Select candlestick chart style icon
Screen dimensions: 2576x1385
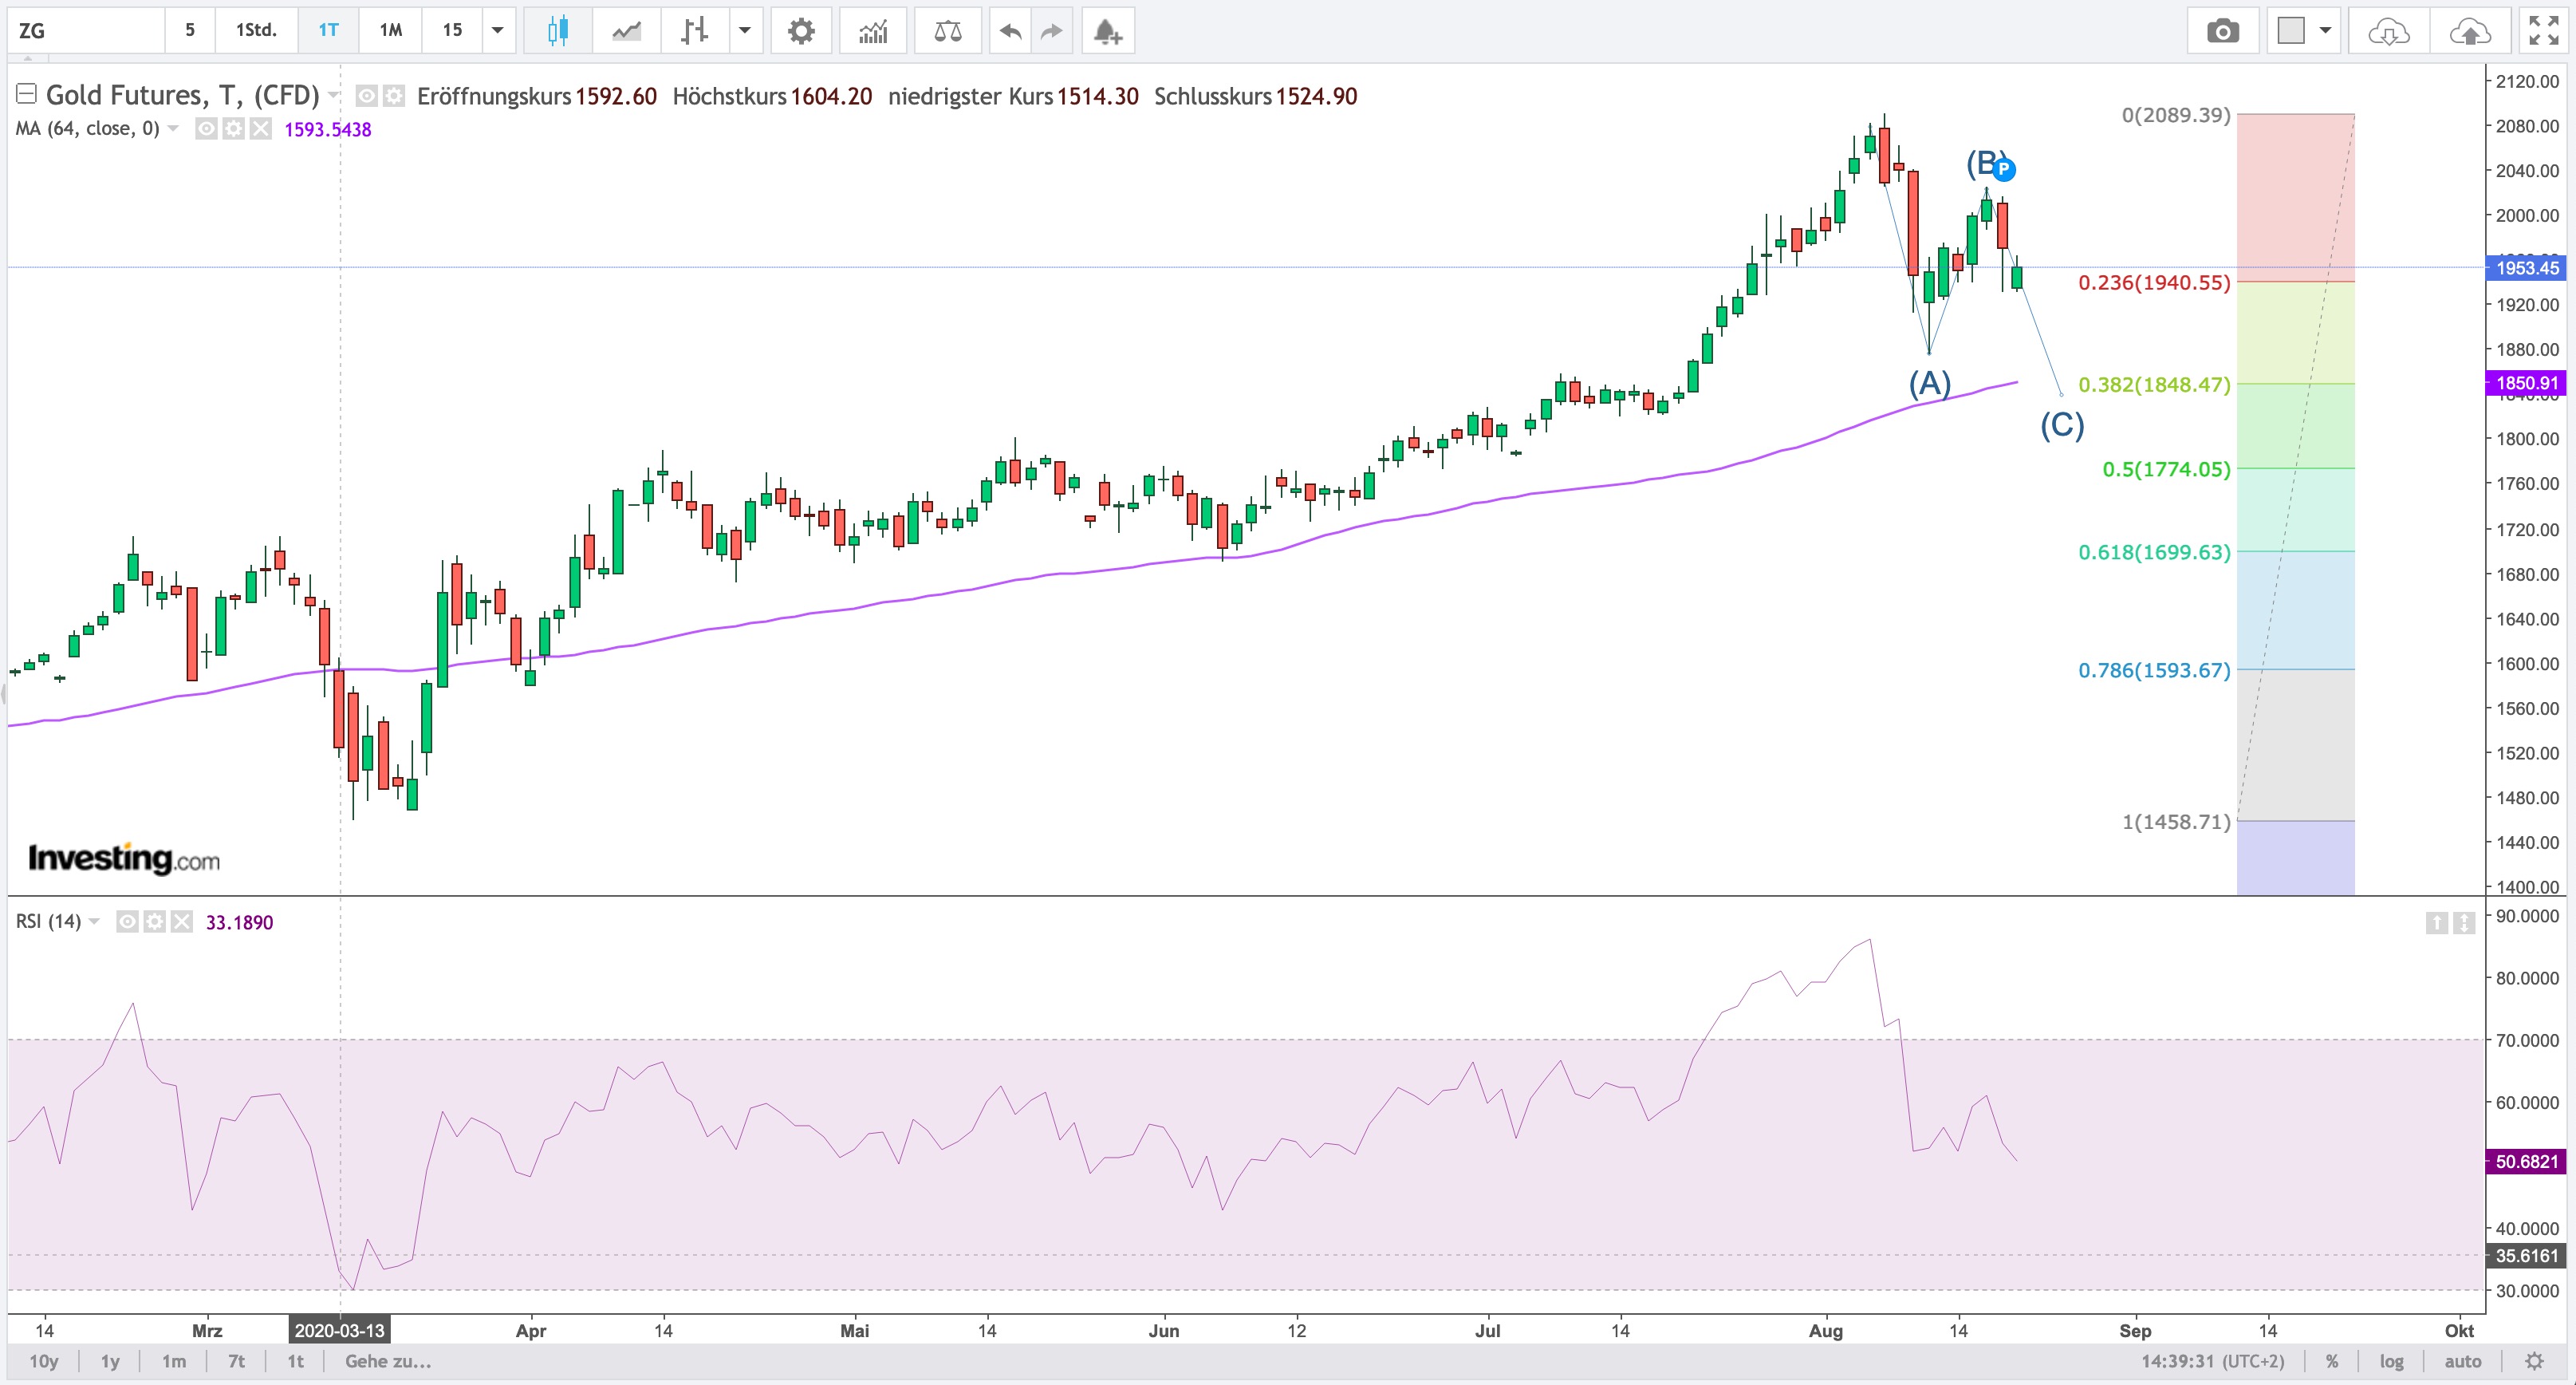point(558,30)
